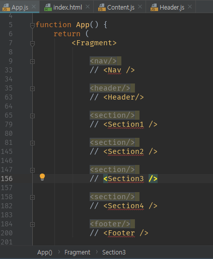Click the highlighted <Section3 /> text
This screenshot has height=259, width=213.
(130, 179)
